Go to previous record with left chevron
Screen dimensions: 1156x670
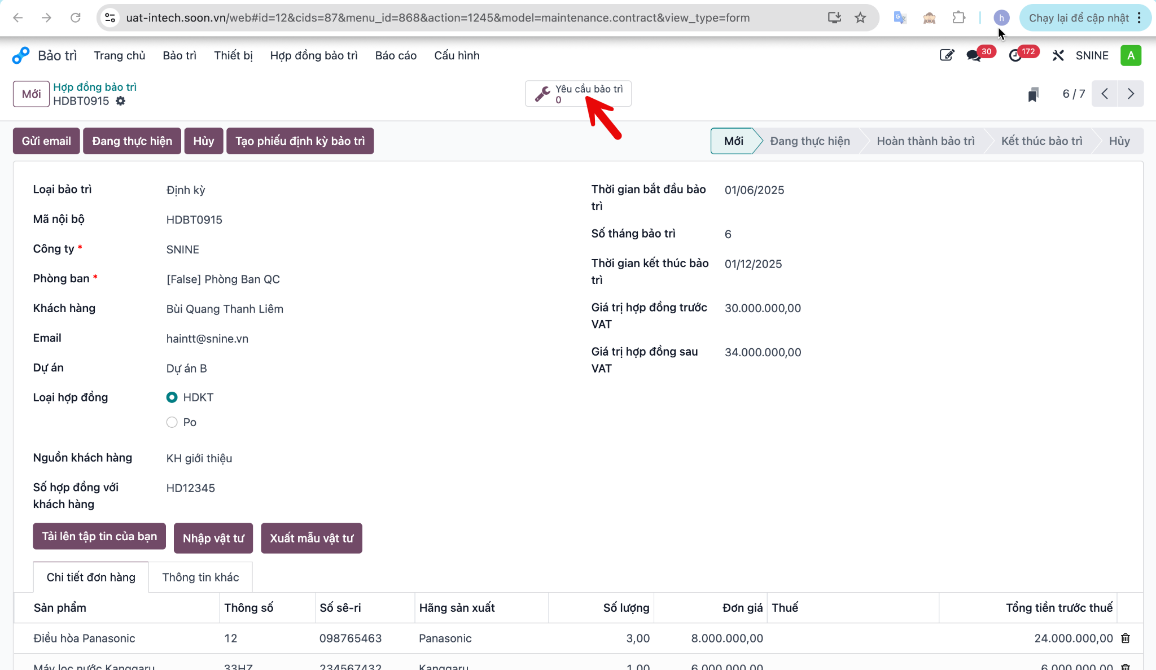[1105, 94]
